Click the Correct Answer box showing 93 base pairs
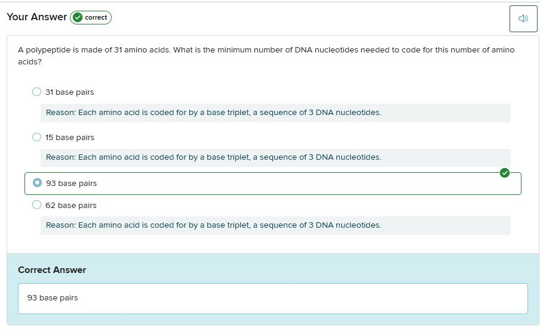This screenshot has width=540, height=329. [272, 298]
